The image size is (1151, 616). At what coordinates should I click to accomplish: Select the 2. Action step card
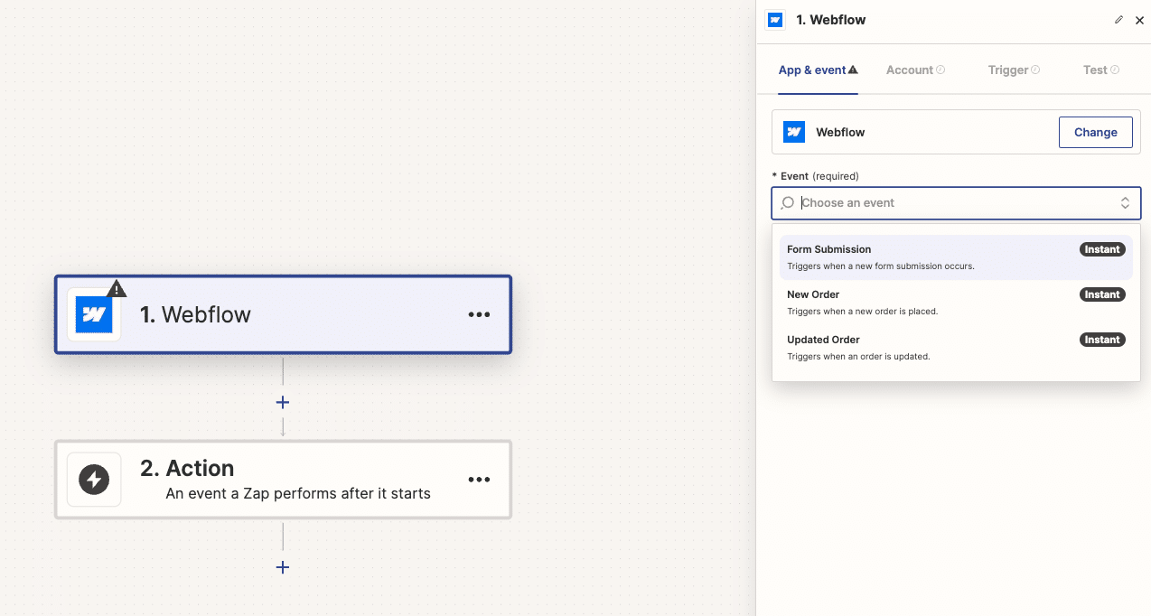(283, 480)
